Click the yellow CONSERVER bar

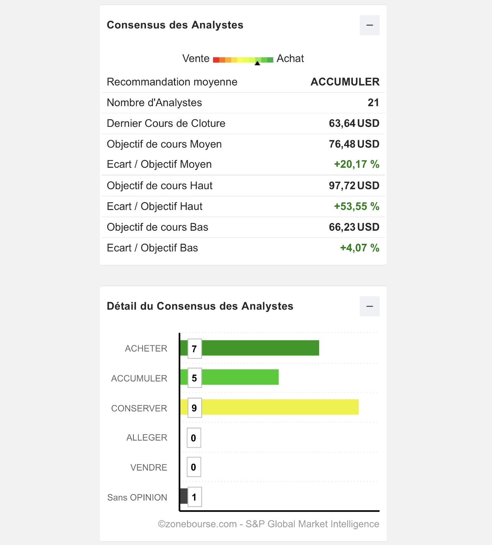coord(280,407)
